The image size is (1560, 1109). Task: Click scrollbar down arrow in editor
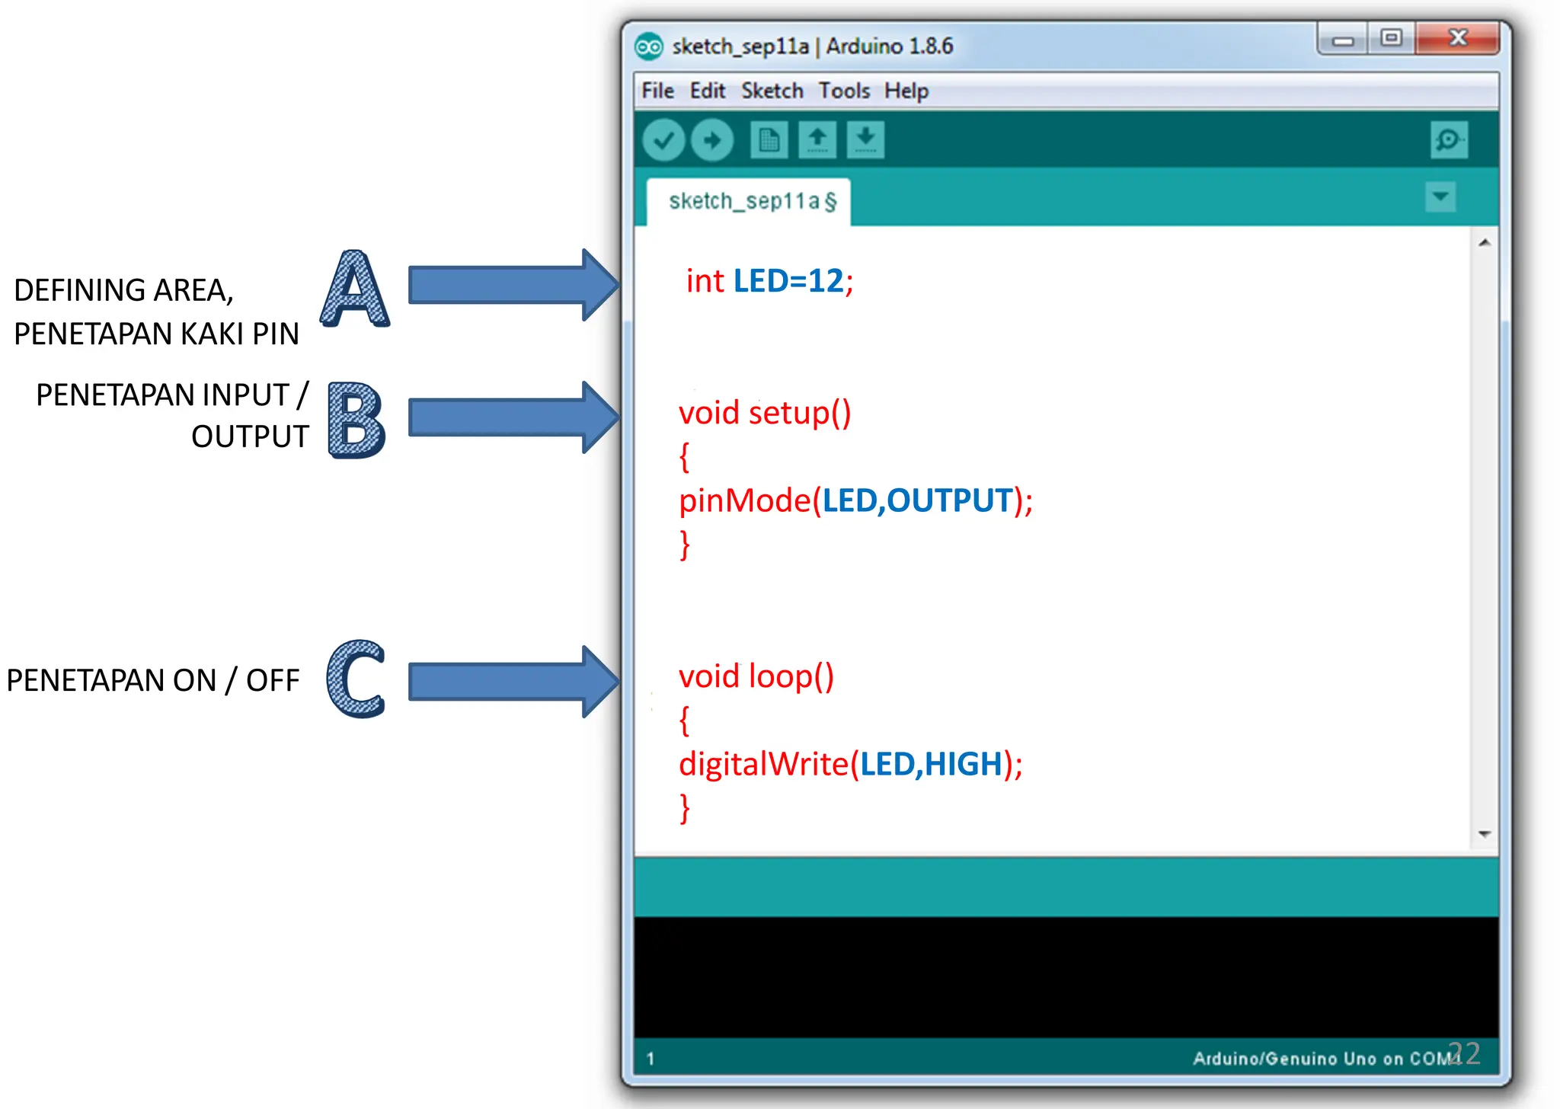pos(1484,834)
